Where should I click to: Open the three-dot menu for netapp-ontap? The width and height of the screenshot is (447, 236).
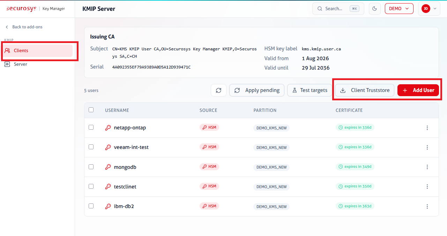(x=427, y=128)
